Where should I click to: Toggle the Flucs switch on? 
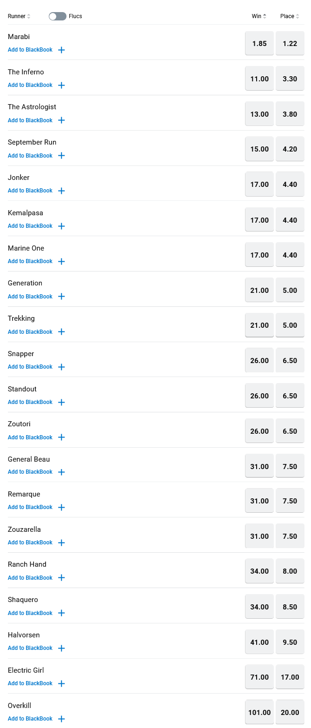coord(58,16)
